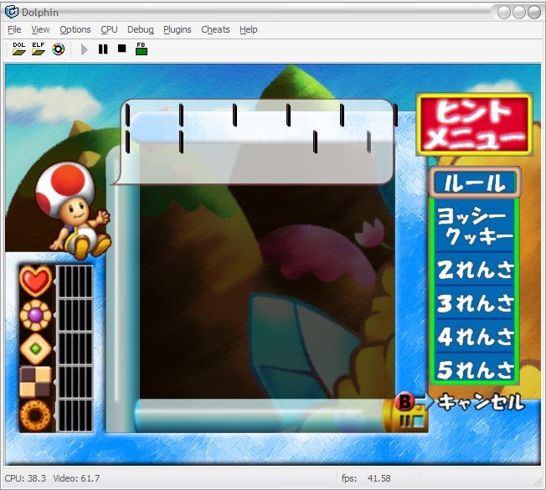Click the Video: 61.7 status text

coord(76,478)
